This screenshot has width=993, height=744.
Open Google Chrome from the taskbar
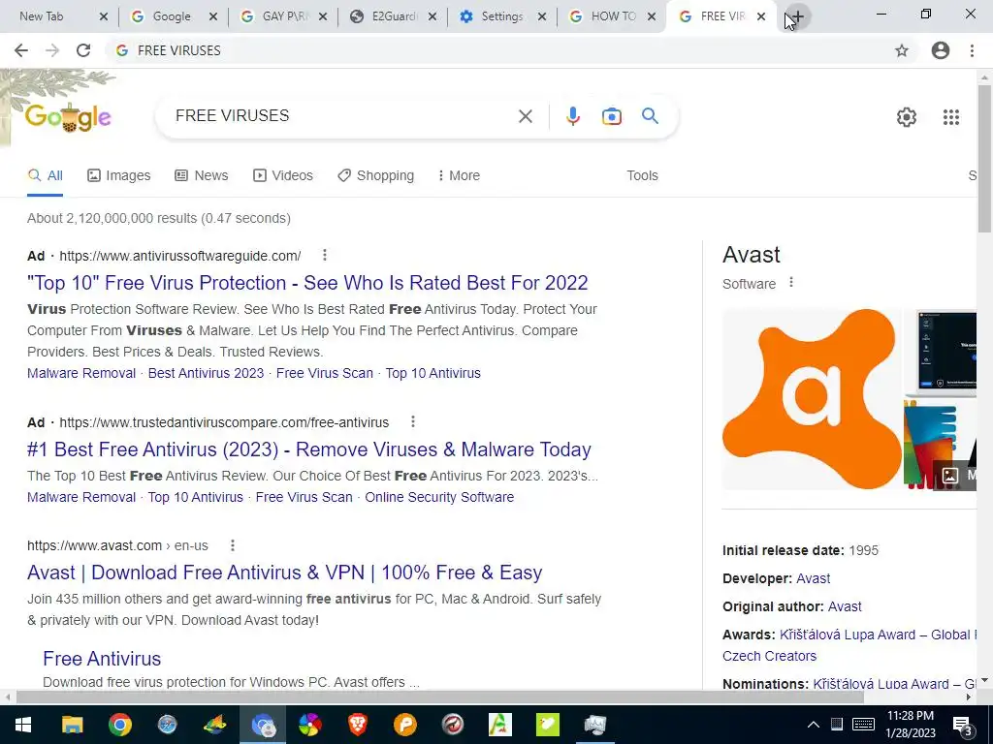(x=119, y=725)
